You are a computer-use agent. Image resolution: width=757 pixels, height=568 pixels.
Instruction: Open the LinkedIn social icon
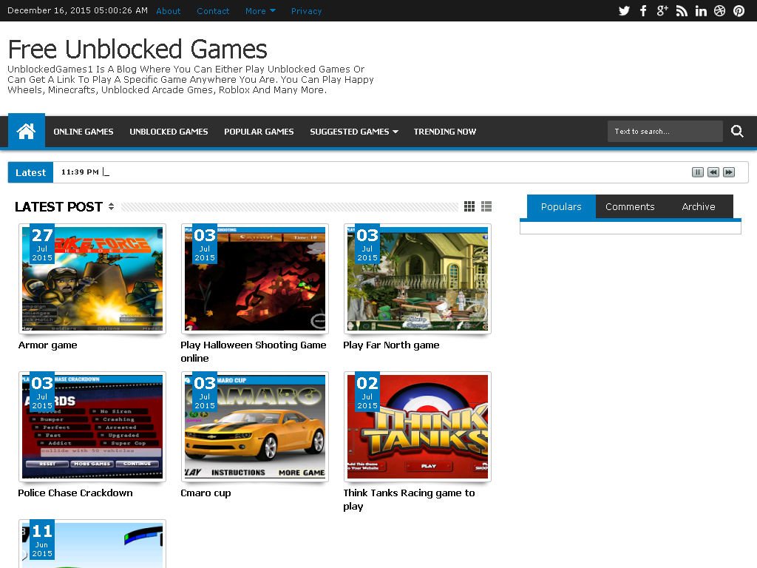tap(701, 11)
